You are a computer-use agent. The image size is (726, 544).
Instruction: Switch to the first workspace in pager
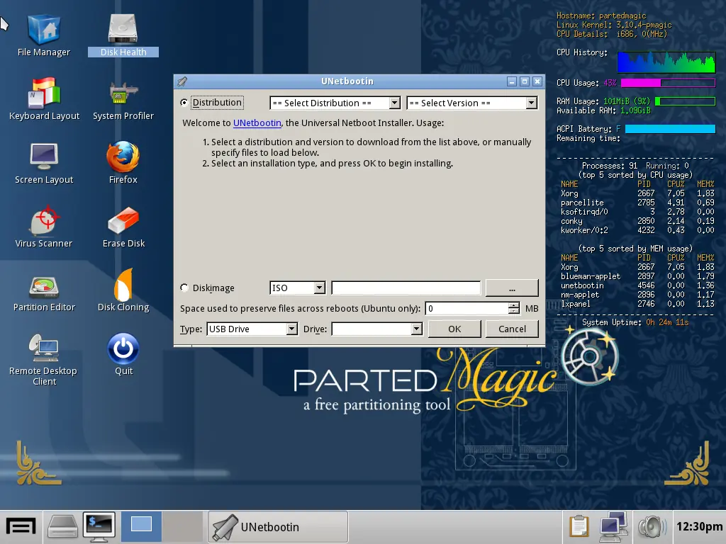[141, 526]
